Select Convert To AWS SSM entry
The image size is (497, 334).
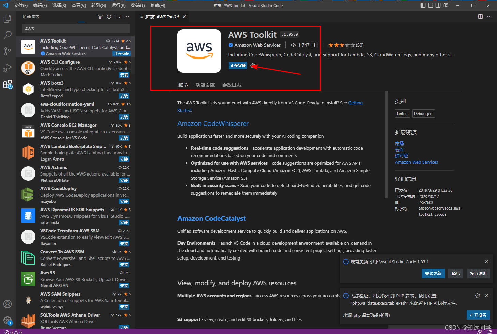coord(75,258)
